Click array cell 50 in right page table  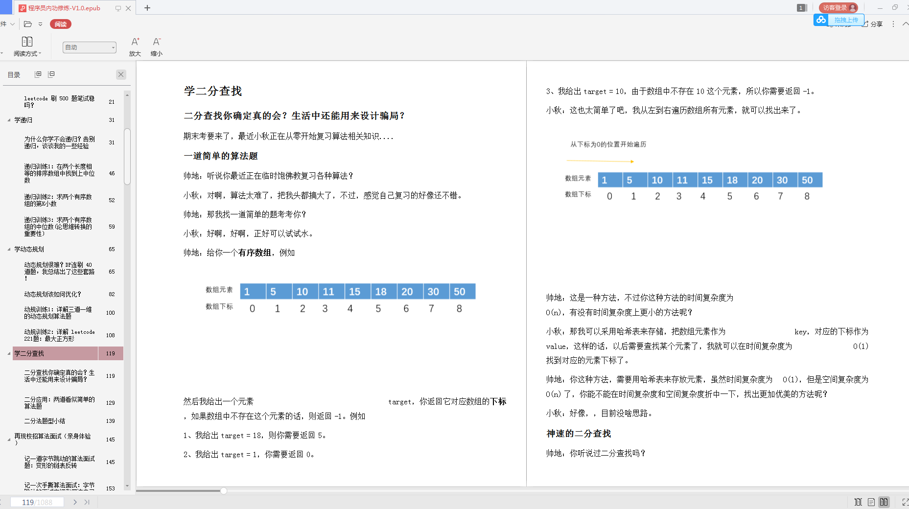click(x=810, y=180)
